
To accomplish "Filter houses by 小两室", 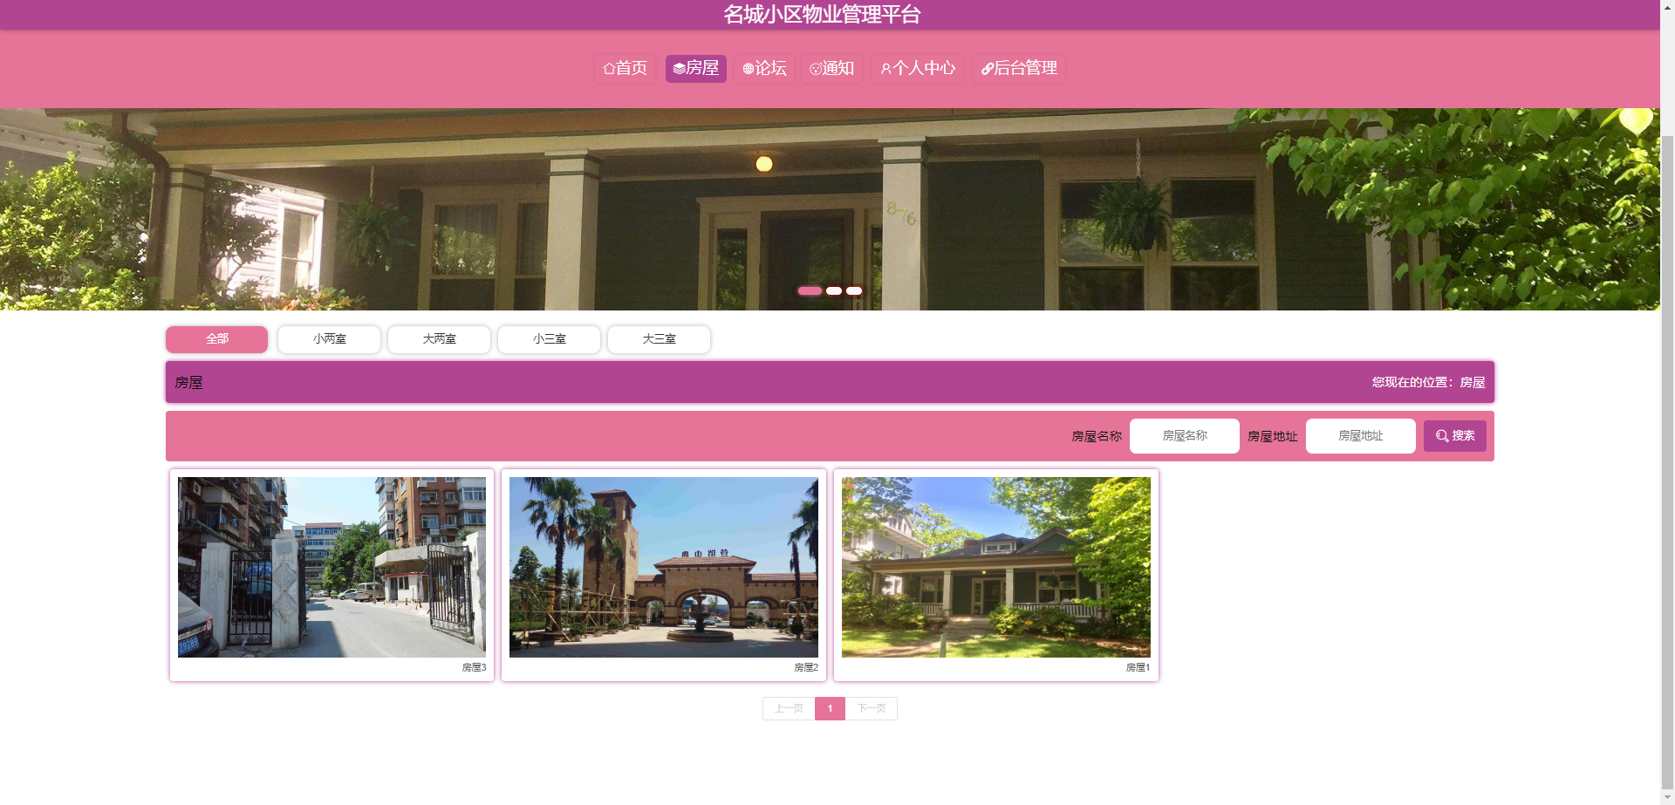I will [329, 339].
